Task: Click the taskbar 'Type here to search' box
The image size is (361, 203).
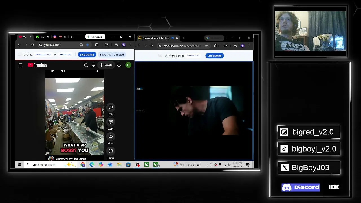Action: (50, 165)
